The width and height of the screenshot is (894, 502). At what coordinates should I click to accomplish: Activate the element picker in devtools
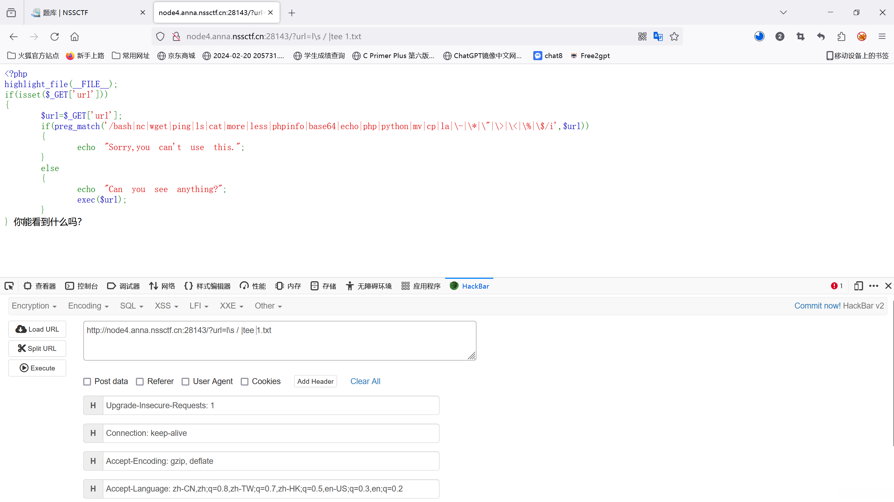click(x=9, y=286)
